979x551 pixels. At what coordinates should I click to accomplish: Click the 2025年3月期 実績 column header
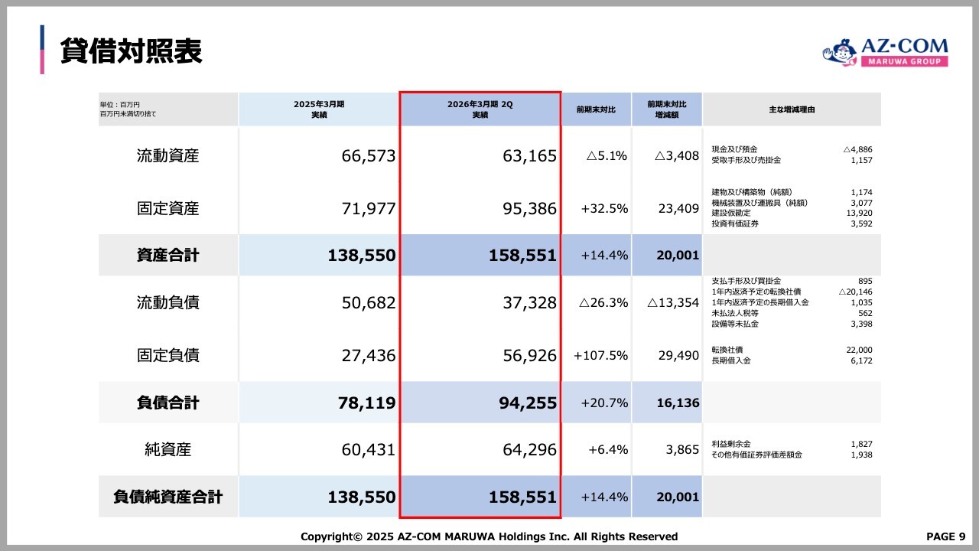319,109
